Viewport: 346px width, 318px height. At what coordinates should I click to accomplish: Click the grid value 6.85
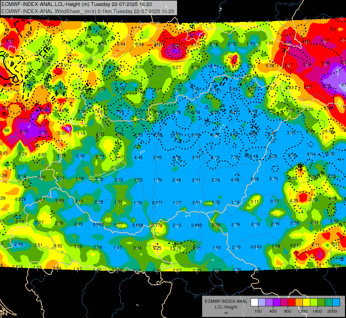coord(139,135)
